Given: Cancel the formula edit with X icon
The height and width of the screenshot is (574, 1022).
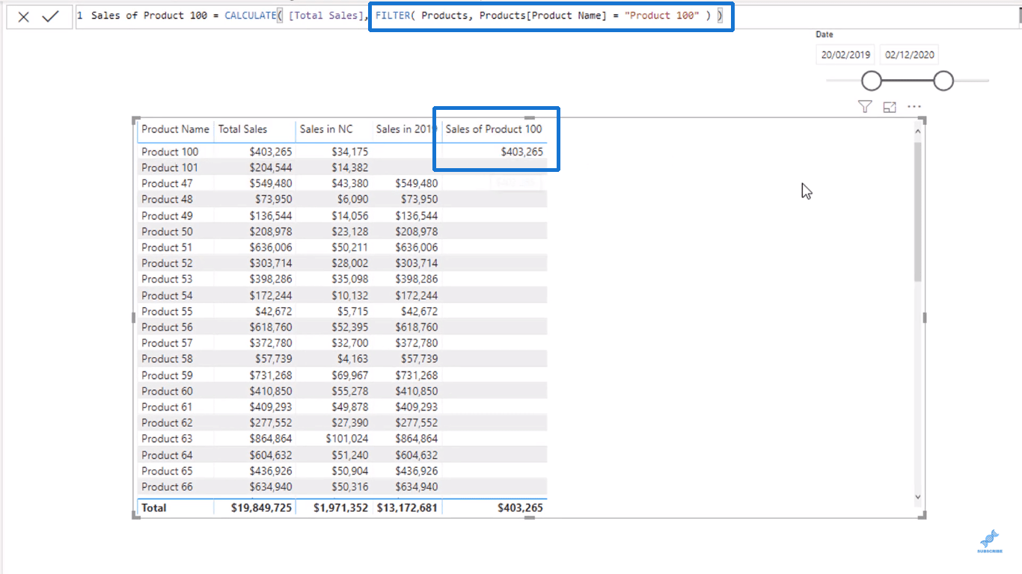Looking at the screenshot, I should click(x=24, y=16).
